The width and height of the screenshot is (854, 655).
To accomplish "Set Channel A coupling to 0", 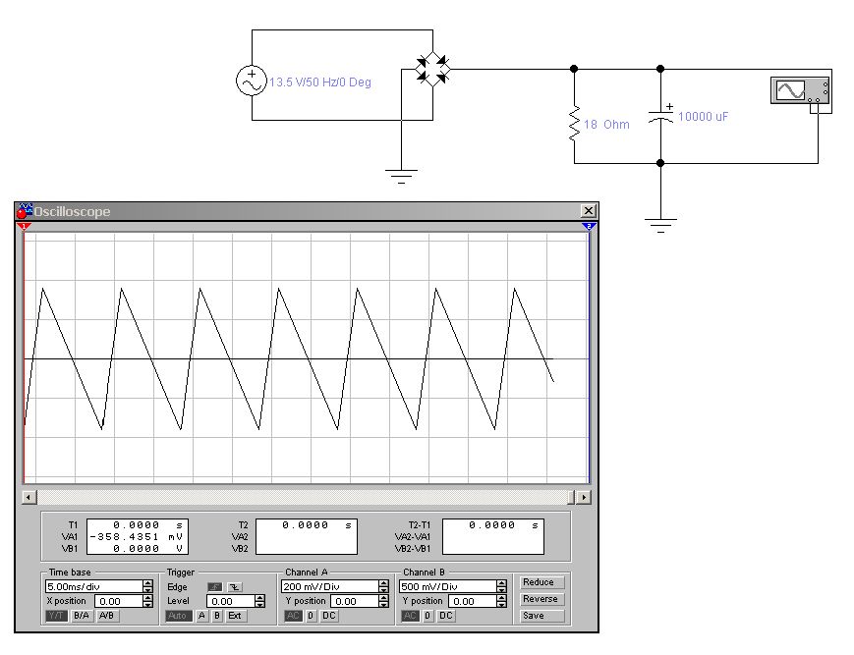I will (311, 616).
